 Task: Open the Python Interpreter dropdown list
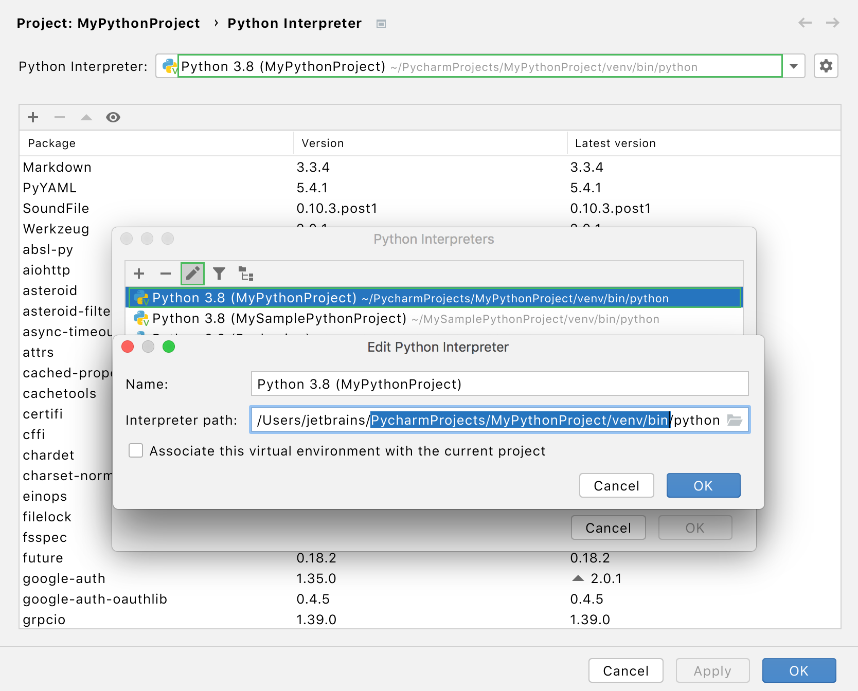793,66
